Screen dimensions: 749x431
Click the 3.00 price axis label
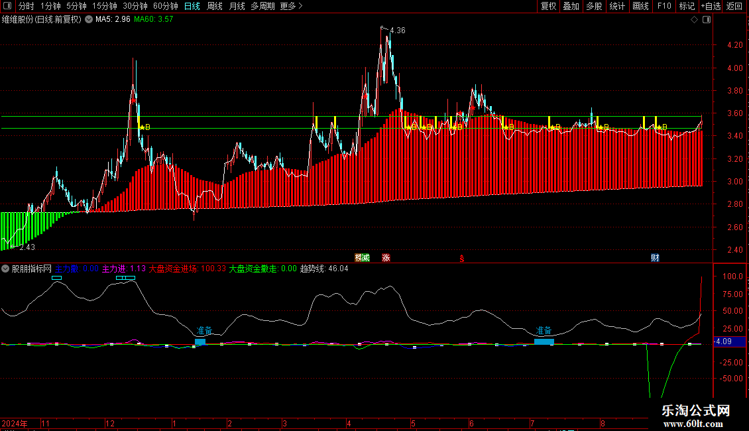tap(734, 182)
